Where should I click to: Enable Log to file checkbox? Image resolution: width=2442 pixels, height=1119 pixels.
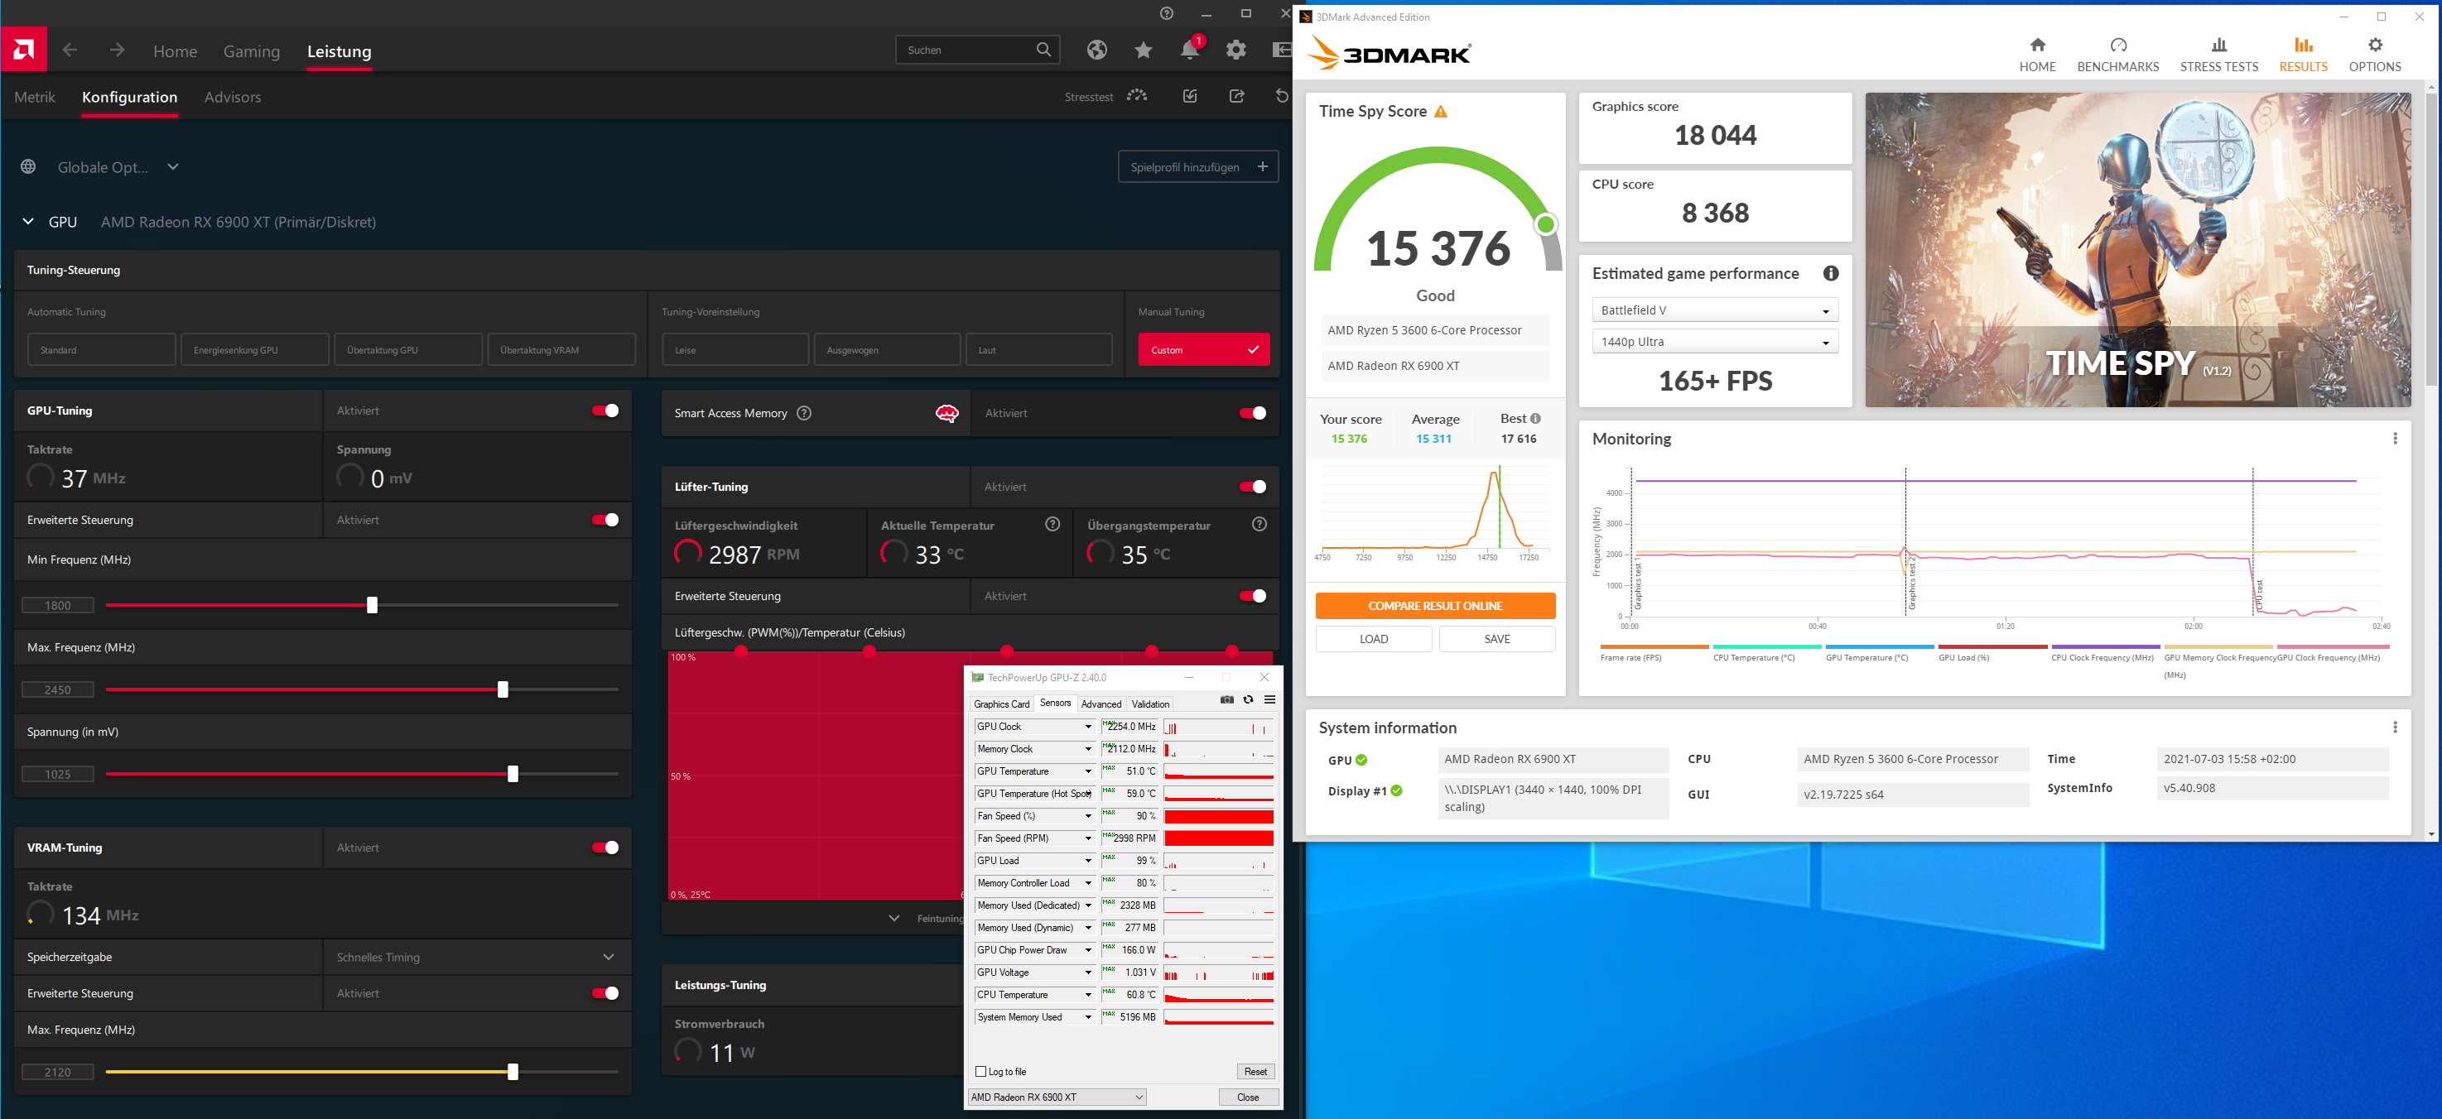coord(981,1072)
